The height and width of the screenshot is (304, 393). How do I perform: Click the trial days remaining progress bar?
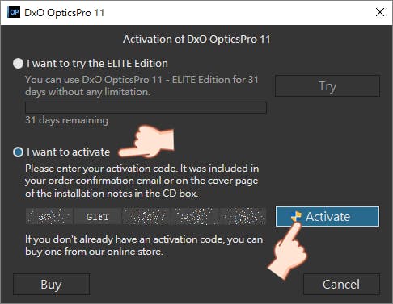click(x=146, y=107)
